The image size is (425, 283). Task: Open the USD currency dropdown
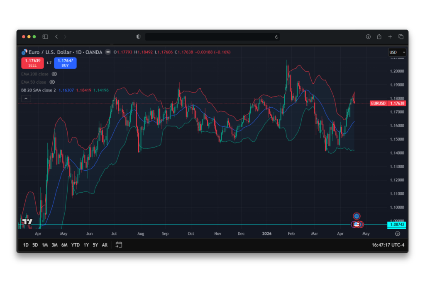[x=397, y=52]
